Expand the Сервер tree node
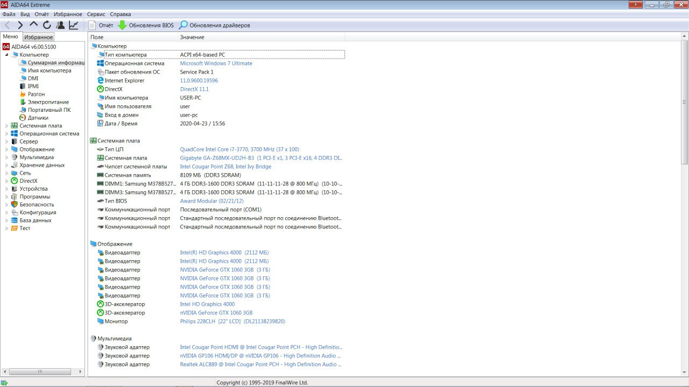This screenshot has width=689, height=387. click(6, 141)
